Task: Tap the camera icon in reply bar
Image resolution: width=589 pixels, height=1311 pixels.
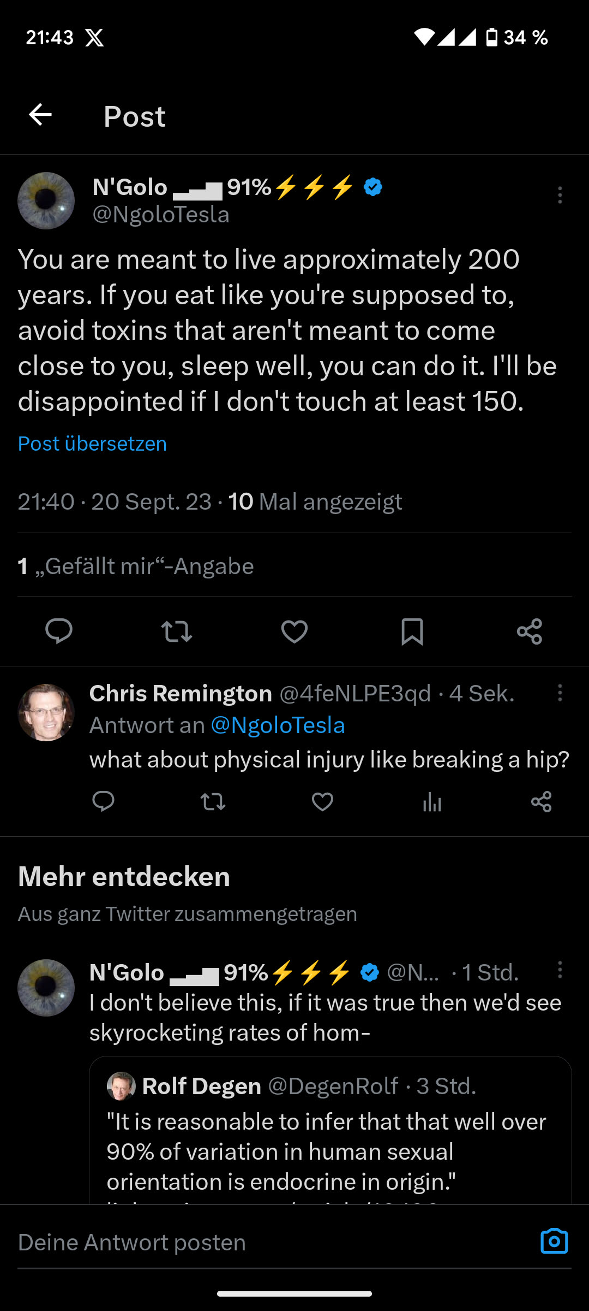Action: (554, 1242)
